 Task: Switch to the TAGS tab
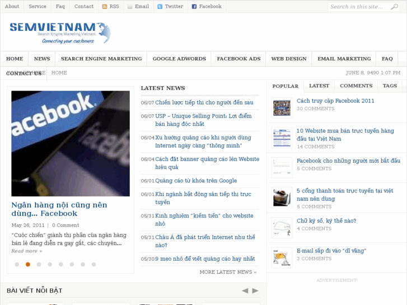390,86
